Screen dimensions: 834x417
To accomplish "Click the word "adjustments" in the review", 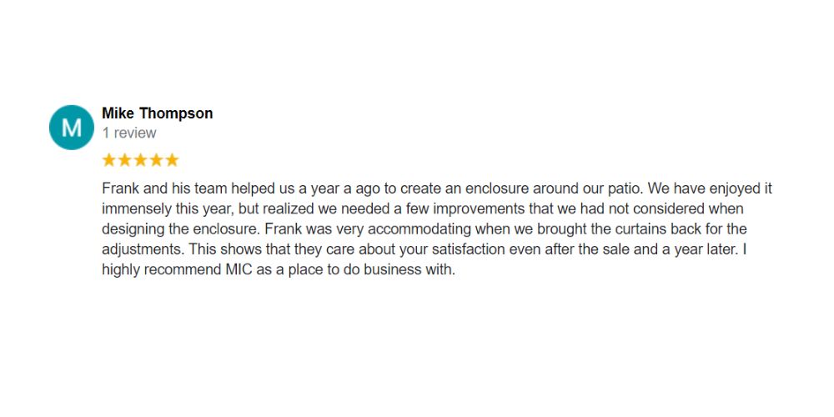I will click(142, 249).
